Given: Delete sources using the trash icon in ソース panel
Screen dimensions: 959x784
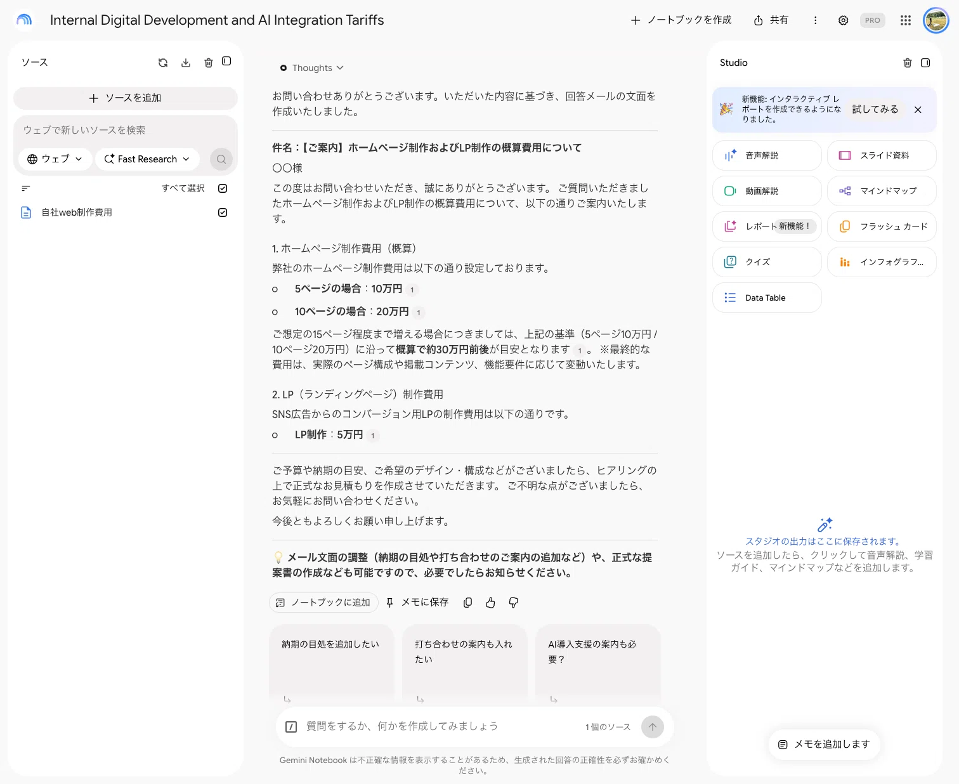Looking at the screenshot, I should coord(208,62).
